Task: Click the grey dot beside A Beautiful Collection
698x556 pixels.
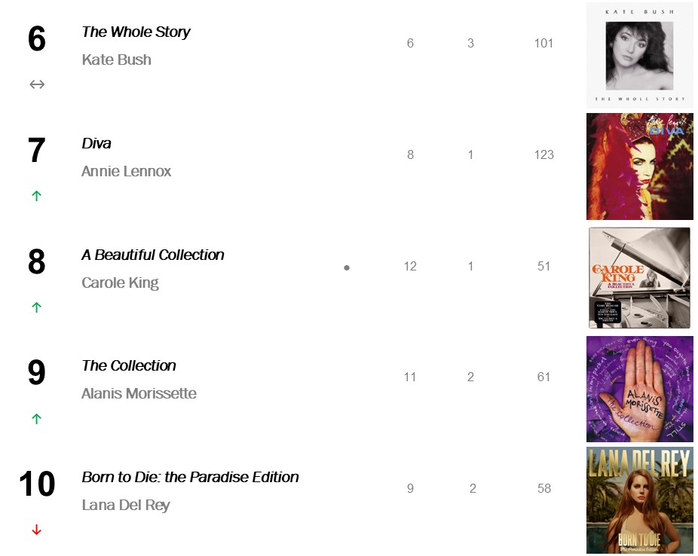Action: click(347, 267)
